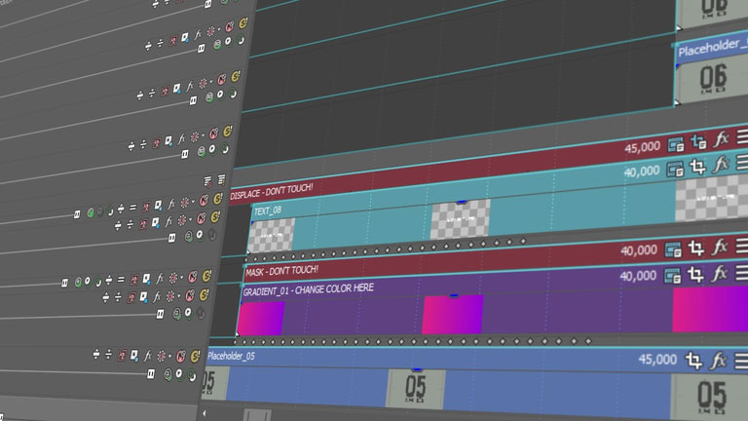Image resolution: width=748 pixels, height=421 pixels.
Task: Open Track Motion in the DISPLACE track header
Action: click(158, 205)
